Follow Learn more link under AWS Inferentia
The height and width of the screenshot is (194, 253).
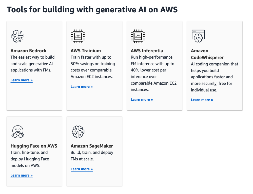pos(142,100)
